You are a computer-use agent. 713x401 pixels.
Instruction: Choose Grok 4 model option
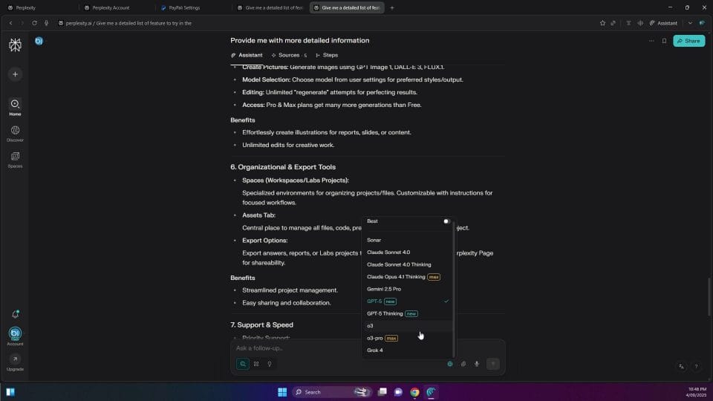click(x=375, y=350)
